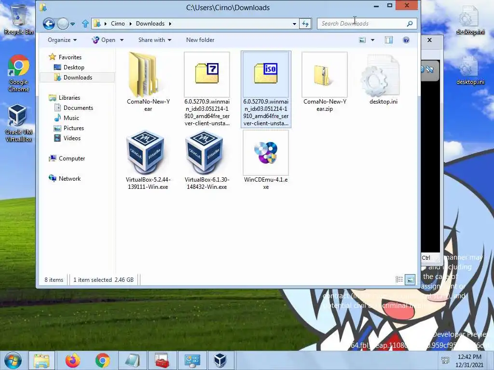Viewport: 494px width, 370px height.
Task: Click the network tray icon
Action: [x=445, y=361]
